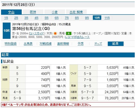The height and width of the screenshot is (108, 136).
Task: Go to race 1R
Action: (x=6, y=18)
